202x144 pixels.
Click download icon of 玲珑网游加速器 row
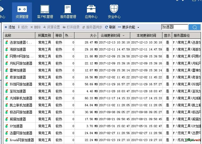(x=6, y=84)
